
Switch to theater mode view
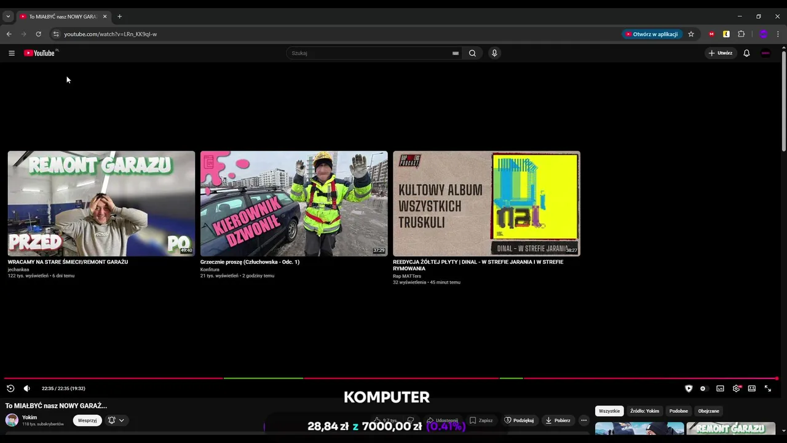751,388
